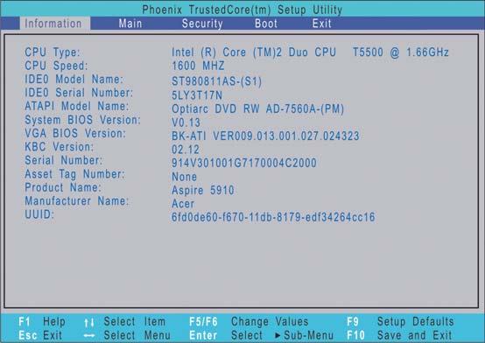Click the Change Values legend text
Image resolution: width=485 pixels, height=343 pixels.
point(270,322)
